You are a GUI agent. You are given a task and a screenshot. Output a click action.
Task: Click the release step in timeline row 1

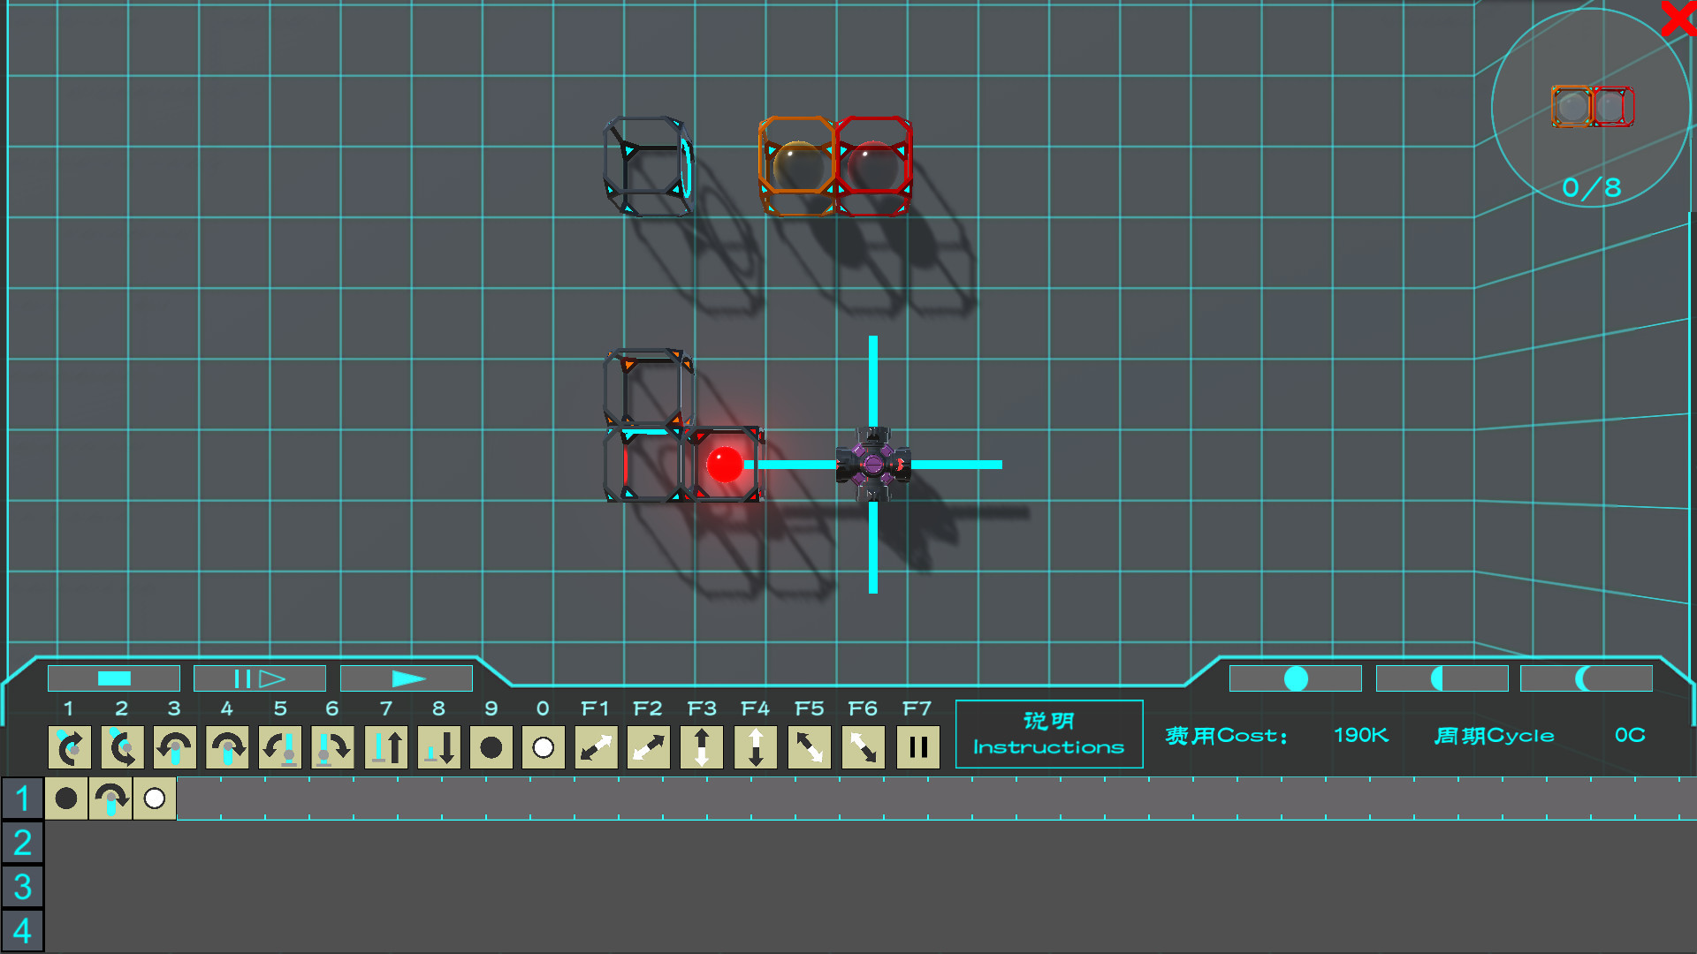(x=155, y=799)
